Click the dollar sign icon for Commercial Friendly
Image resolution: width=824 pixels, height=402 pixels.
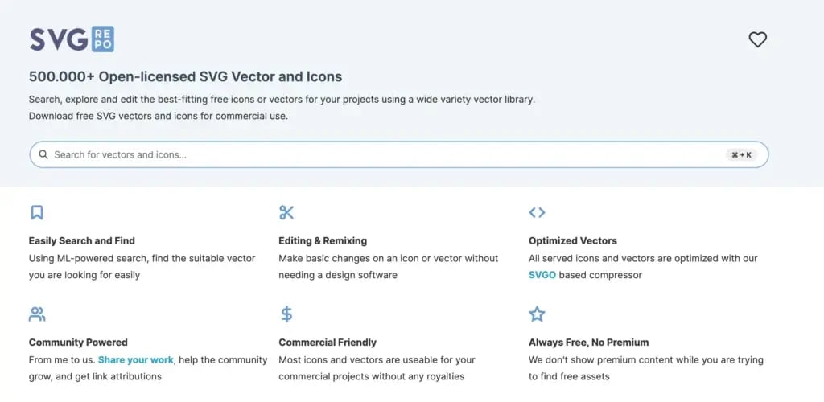pos(286,314)
